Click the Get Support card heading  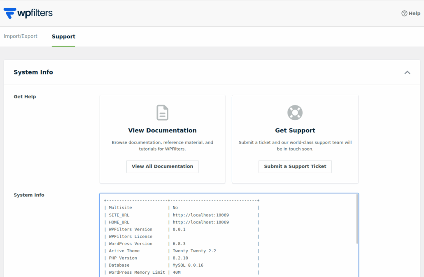coord(295,130)
